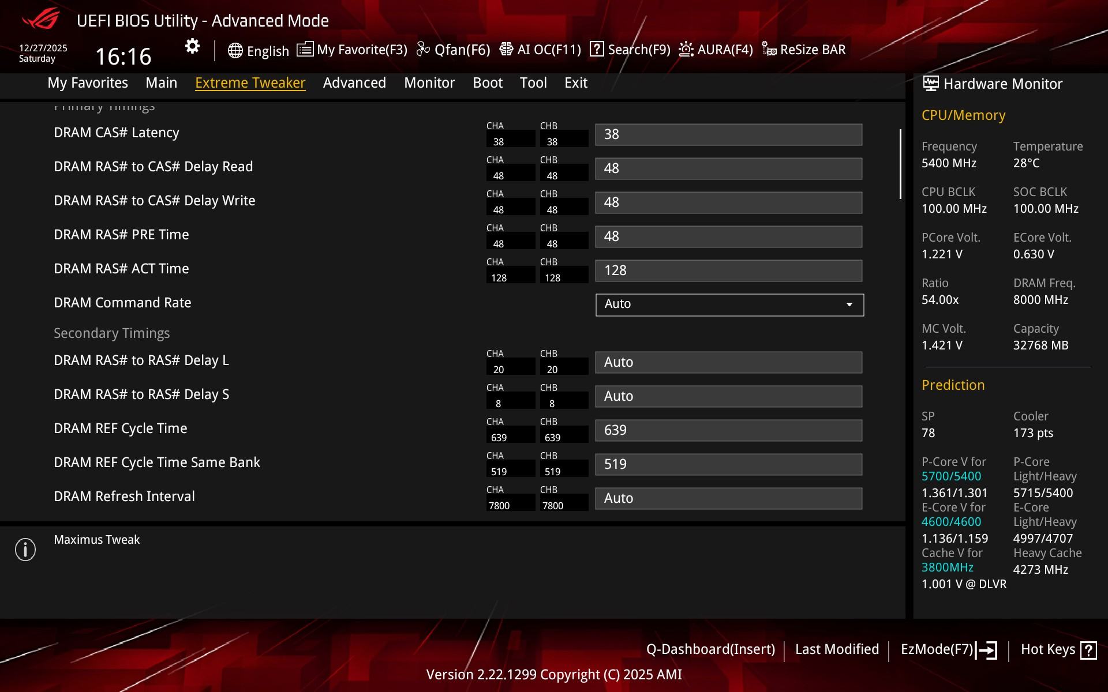Switch to the Monitor tab

click(429, 83)
